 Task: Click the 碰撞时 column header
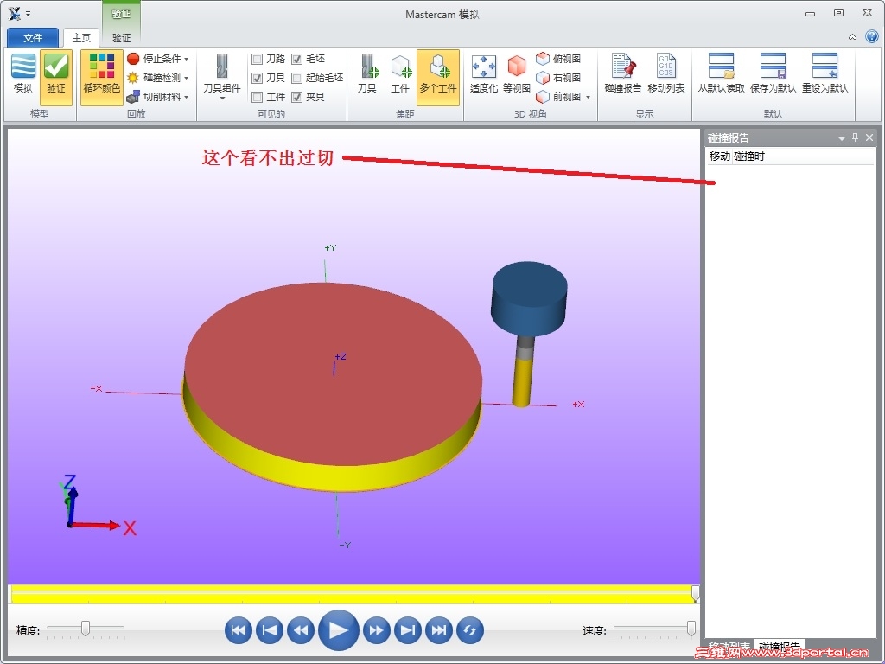click(749, 156)
